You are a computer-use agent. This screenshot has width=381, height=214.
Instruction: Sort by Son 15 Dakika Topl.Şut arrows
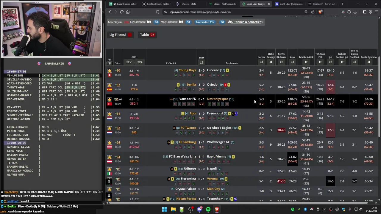[x=355, y=62]
